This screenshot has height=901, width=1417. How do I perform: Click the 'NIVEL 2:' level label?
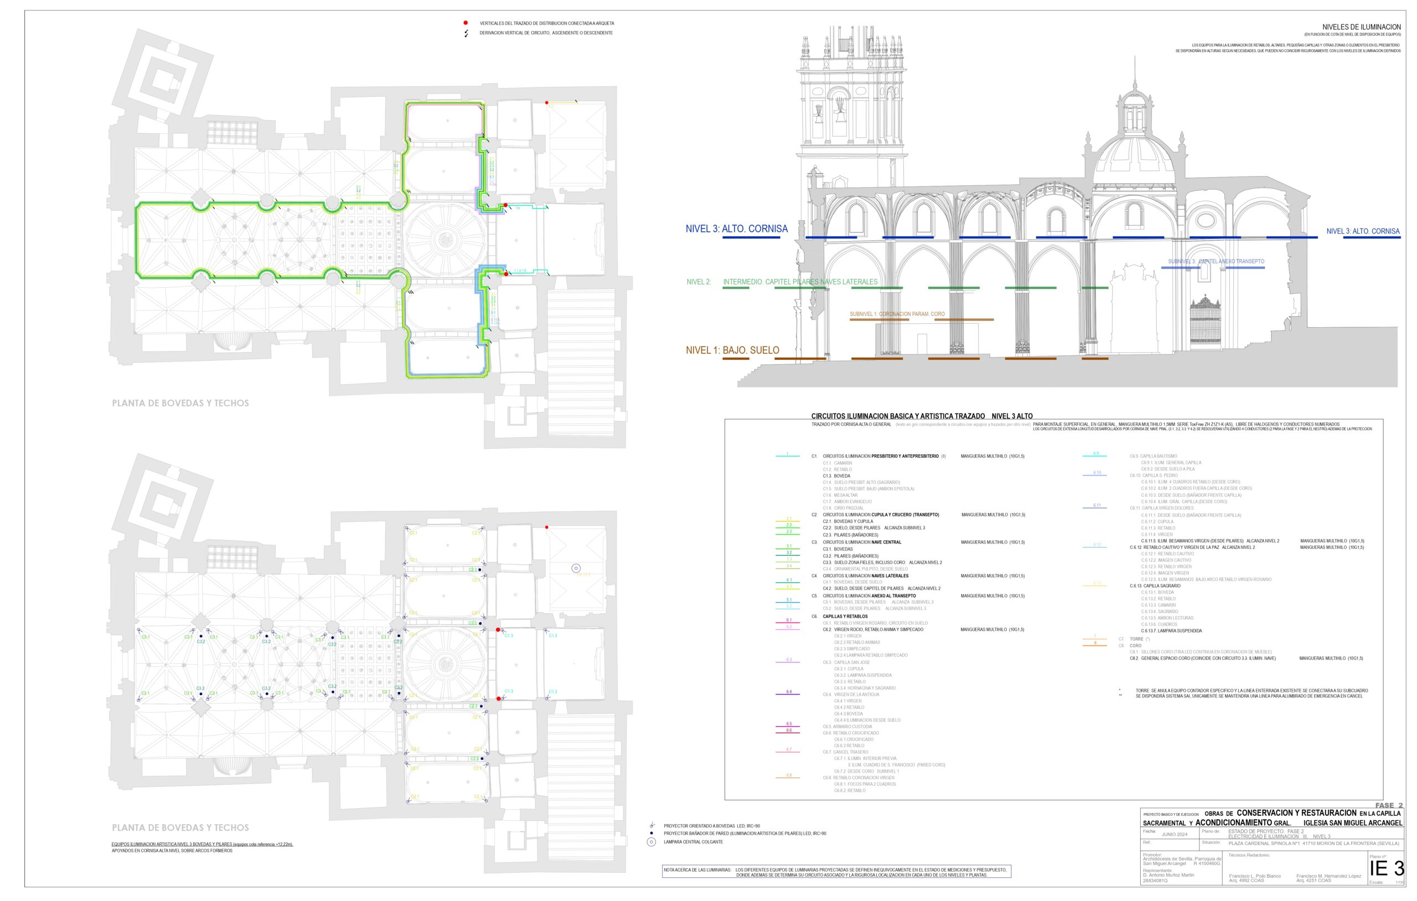[x=699, y=282]
